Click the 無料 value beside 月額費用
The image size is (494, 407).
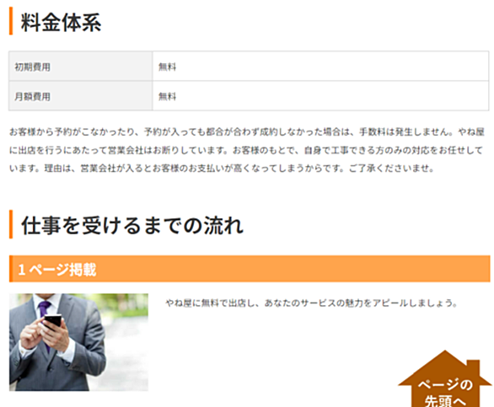point(167,96)
